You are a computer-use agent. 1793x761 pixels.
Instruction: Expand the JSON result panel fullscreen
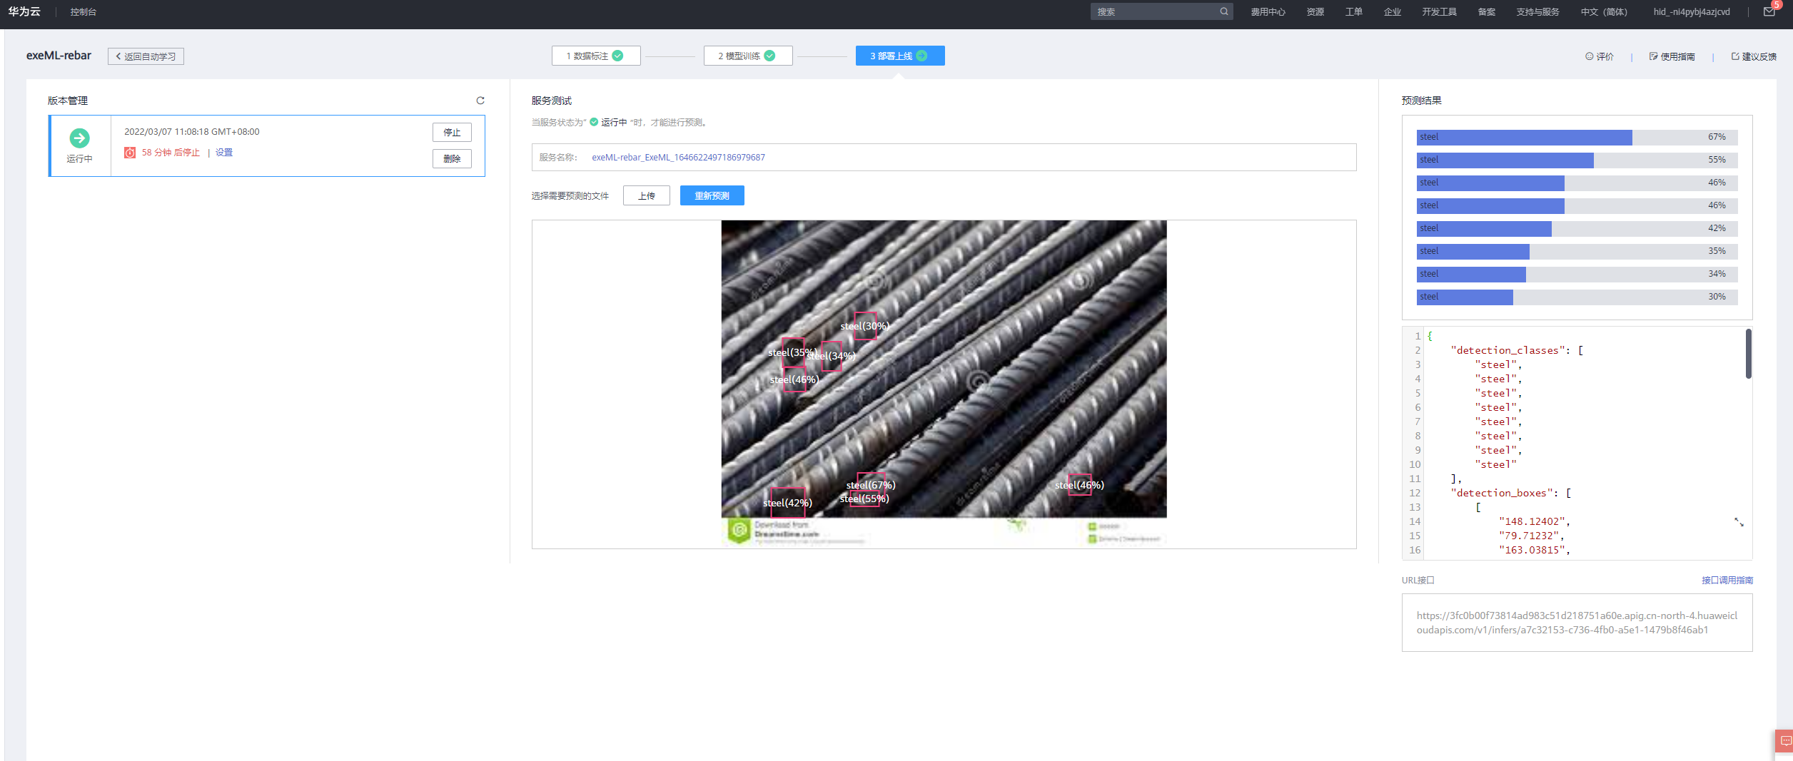pyautogui.click(x=1739, y=523)
